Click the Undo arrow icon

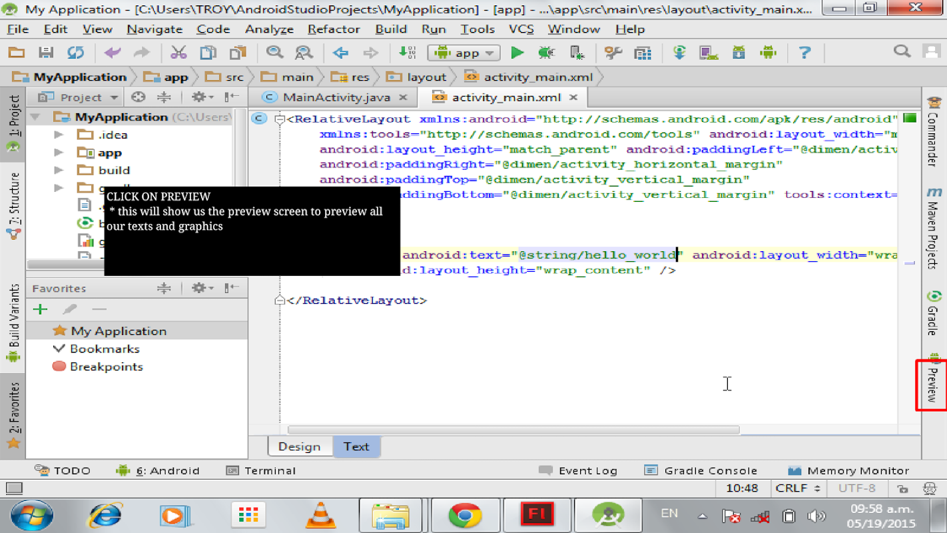(113, 53)
